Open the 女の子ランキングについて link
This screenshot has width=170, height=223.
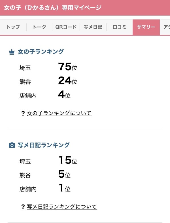pos(59,113)
